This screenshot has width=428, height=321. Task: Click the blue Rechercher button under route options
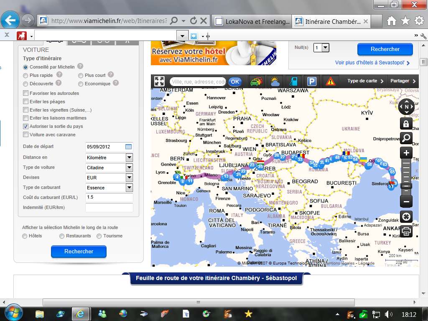coord(79,251)
